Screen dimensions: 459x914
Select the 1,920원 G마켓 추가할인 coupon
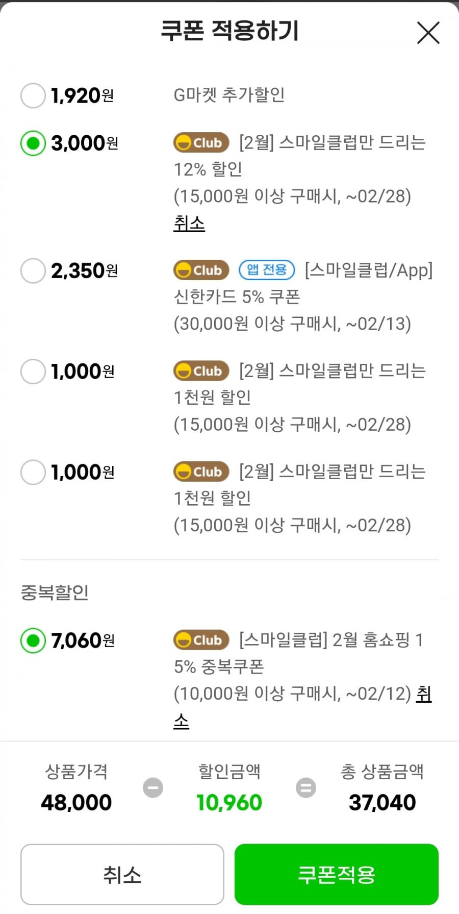pos(33,95)
